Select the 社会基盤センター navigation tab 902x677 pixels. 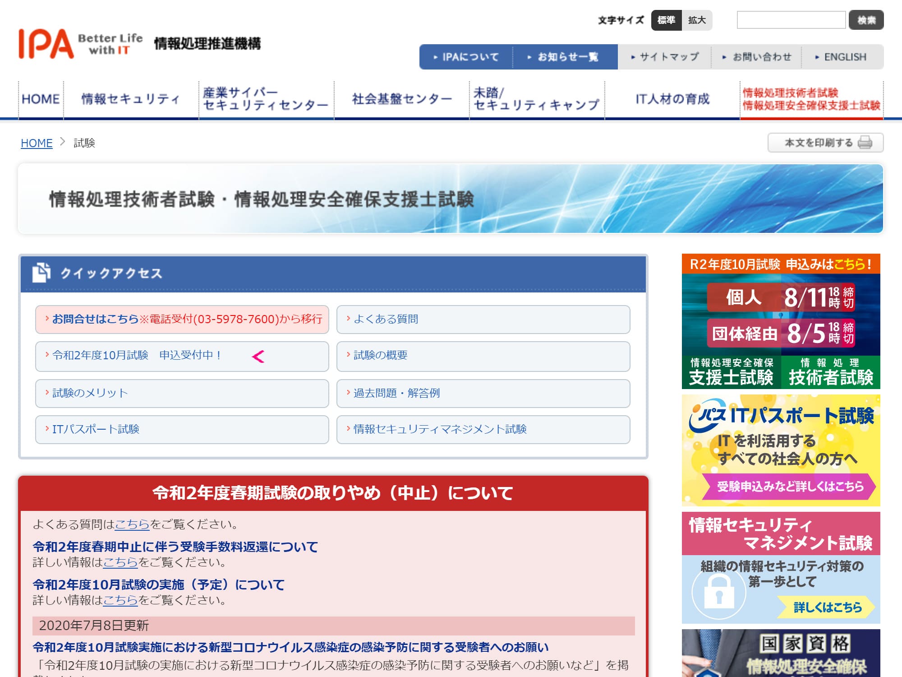point(401,99)
